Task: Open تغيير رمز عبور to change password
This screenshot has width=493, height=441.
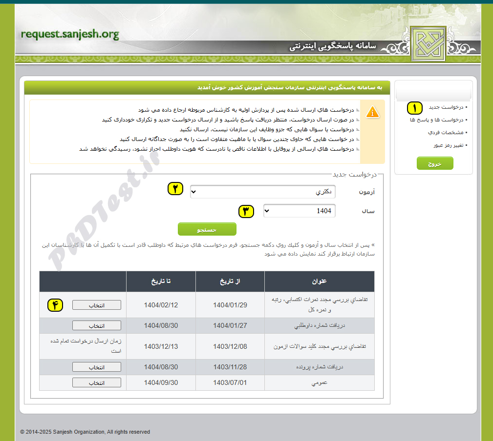Action: (x=448, y=144)
